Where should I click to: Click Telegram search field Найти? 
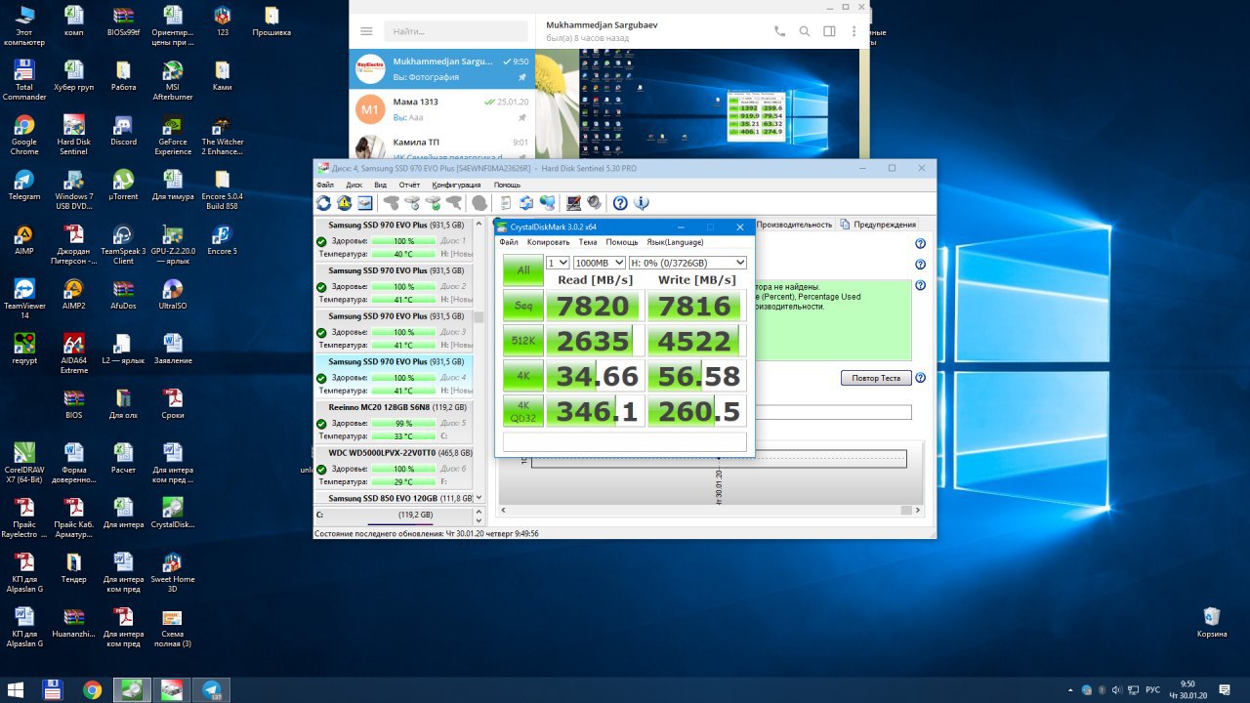[x=456, y=31]
